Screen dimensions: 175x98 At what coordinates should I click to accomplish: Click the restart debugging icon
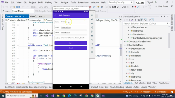[138, 7]
